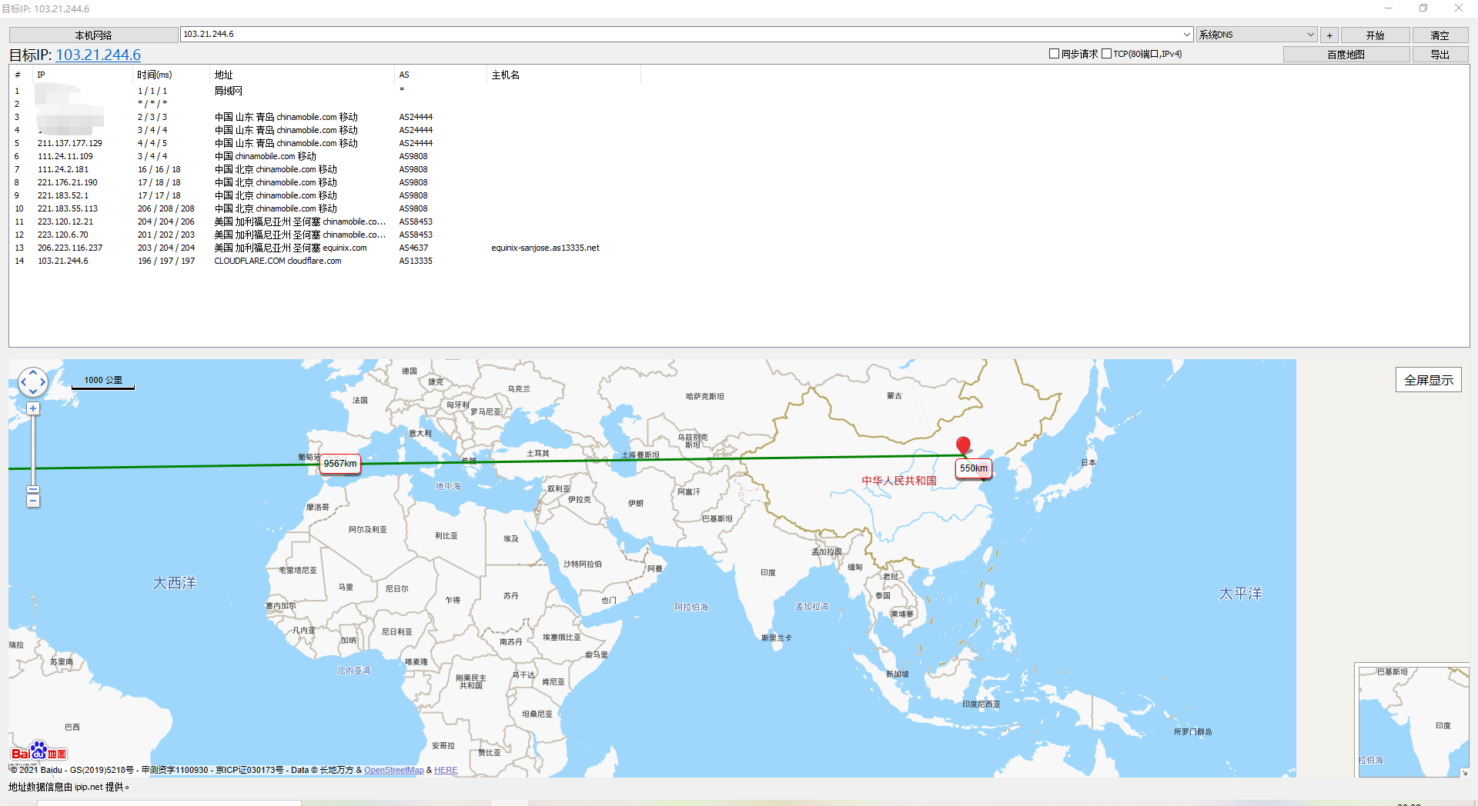This screenshot has height=806, width=1478.
Task: Click the pan-left arrow on the map navigation control
Action: coord(23,381)
